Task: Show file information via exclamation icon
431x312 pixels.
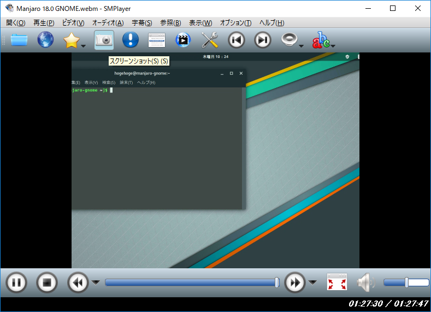Action: 131,40
